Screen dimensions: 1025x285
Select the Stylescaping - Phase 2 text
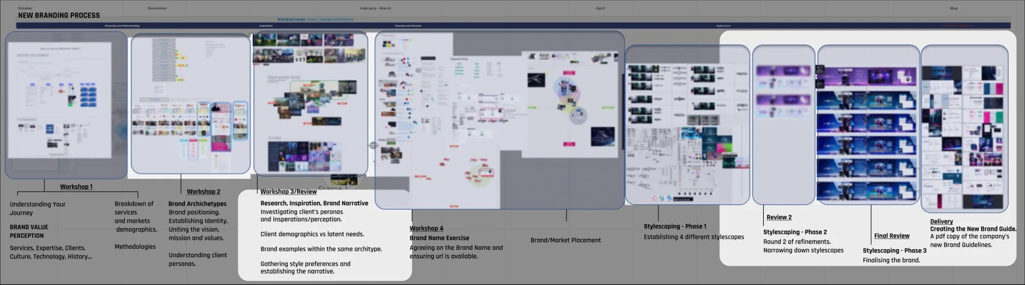pyautogui.click(x=795, y=232)
